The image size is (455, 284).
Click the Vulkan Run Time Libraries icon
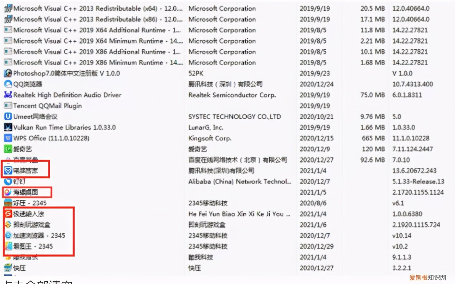click(8, 127)
